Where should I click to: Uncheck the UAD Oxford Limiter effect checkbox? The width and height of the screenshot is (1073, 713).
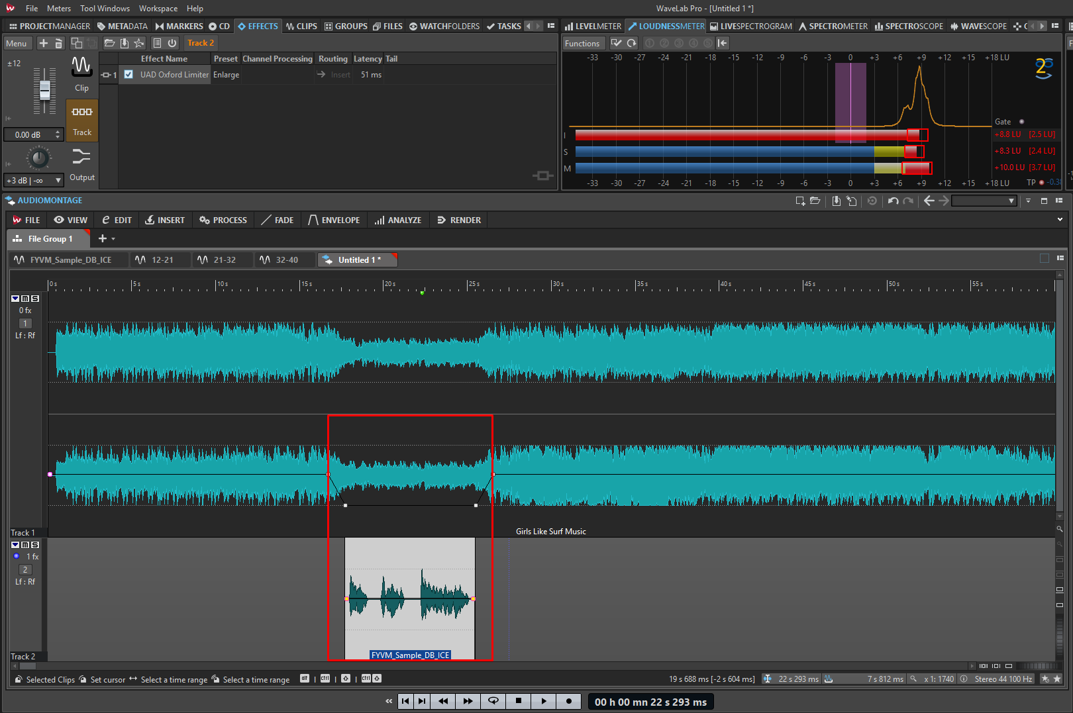128,75
